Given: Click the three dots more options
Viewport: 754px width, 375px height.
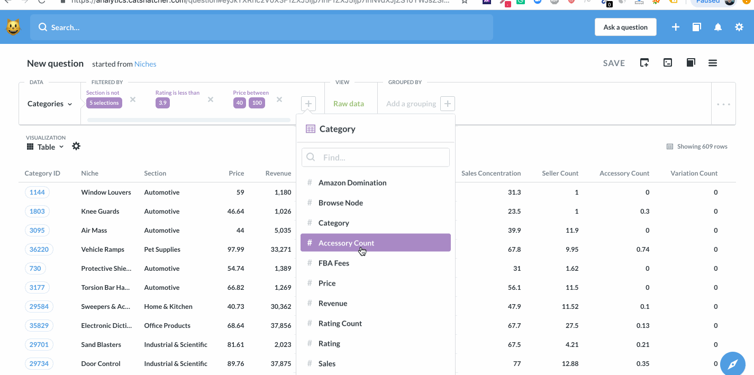Looking at the screenshot, I should [x=723, y=104].
